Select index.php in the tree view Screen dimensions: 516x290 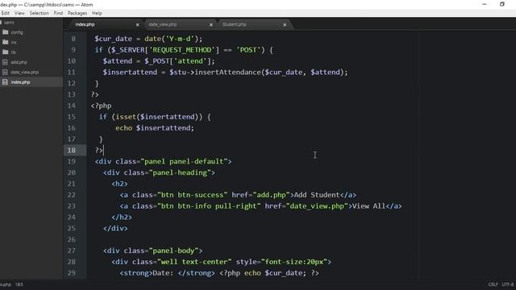(x=20, y=82)
